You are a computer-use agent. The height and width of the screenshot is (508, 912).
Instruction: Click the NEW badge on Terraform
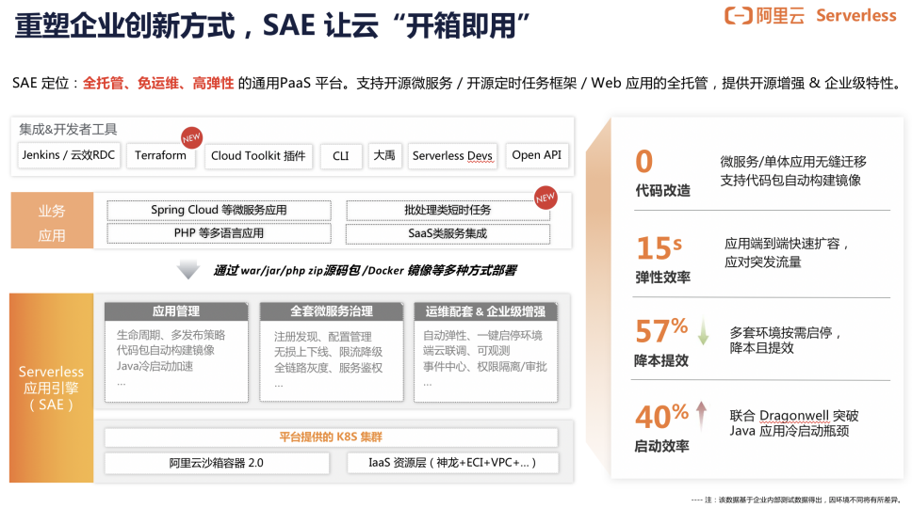(191, 137)
